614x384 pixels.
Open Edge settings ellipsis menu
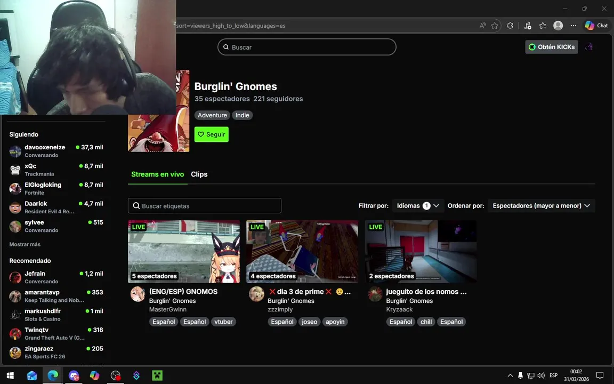[x=573, y=26]
